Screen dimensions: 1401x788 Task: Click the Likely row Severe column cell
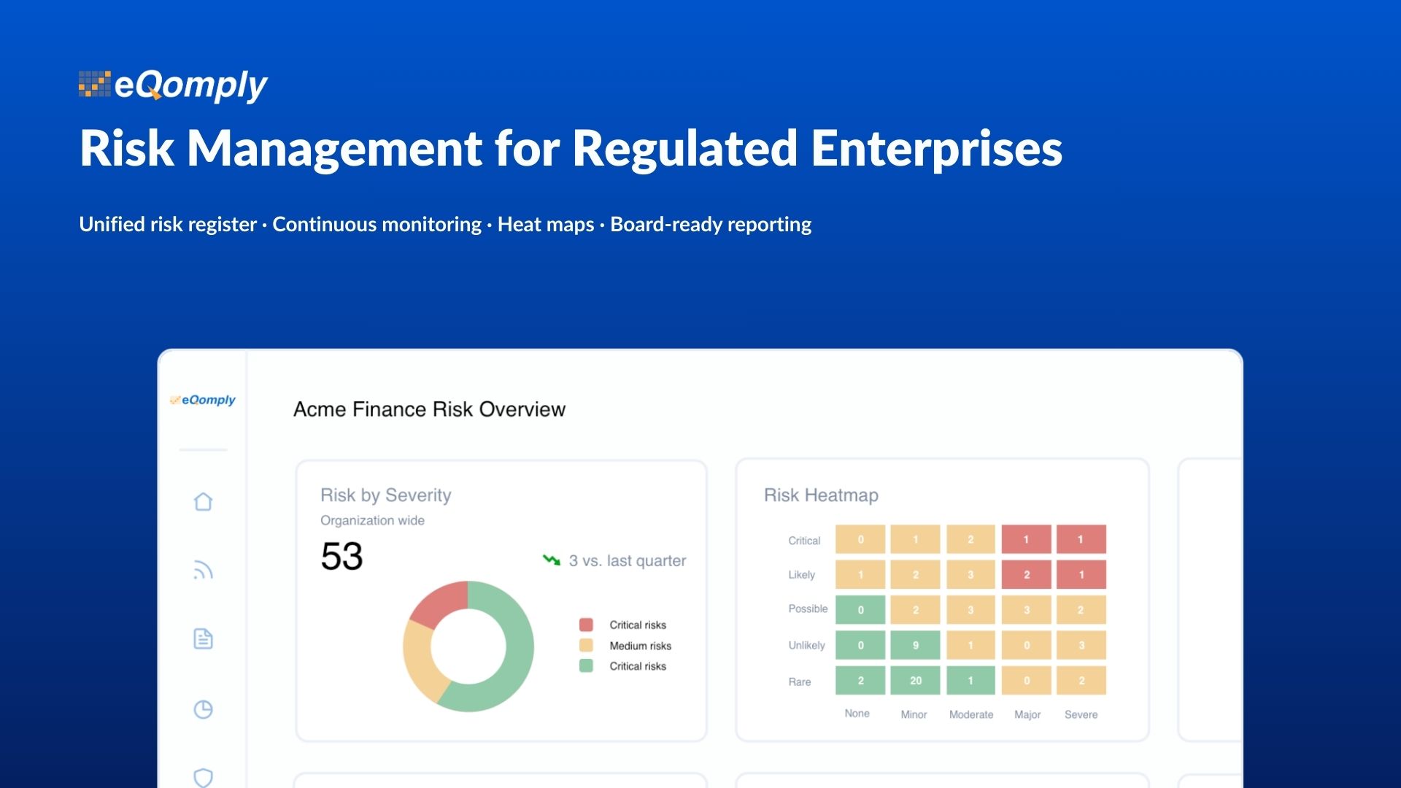tap(1081, 574)
